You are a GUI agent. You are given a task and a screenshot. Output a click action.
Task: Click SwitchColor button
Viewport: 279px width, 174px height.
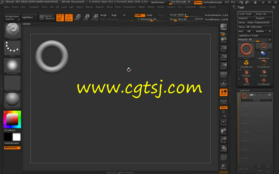click(12, 143)
